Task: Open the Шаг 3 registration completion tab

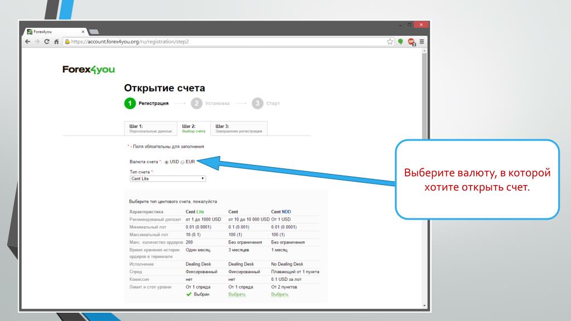Action: click(239, 129)
